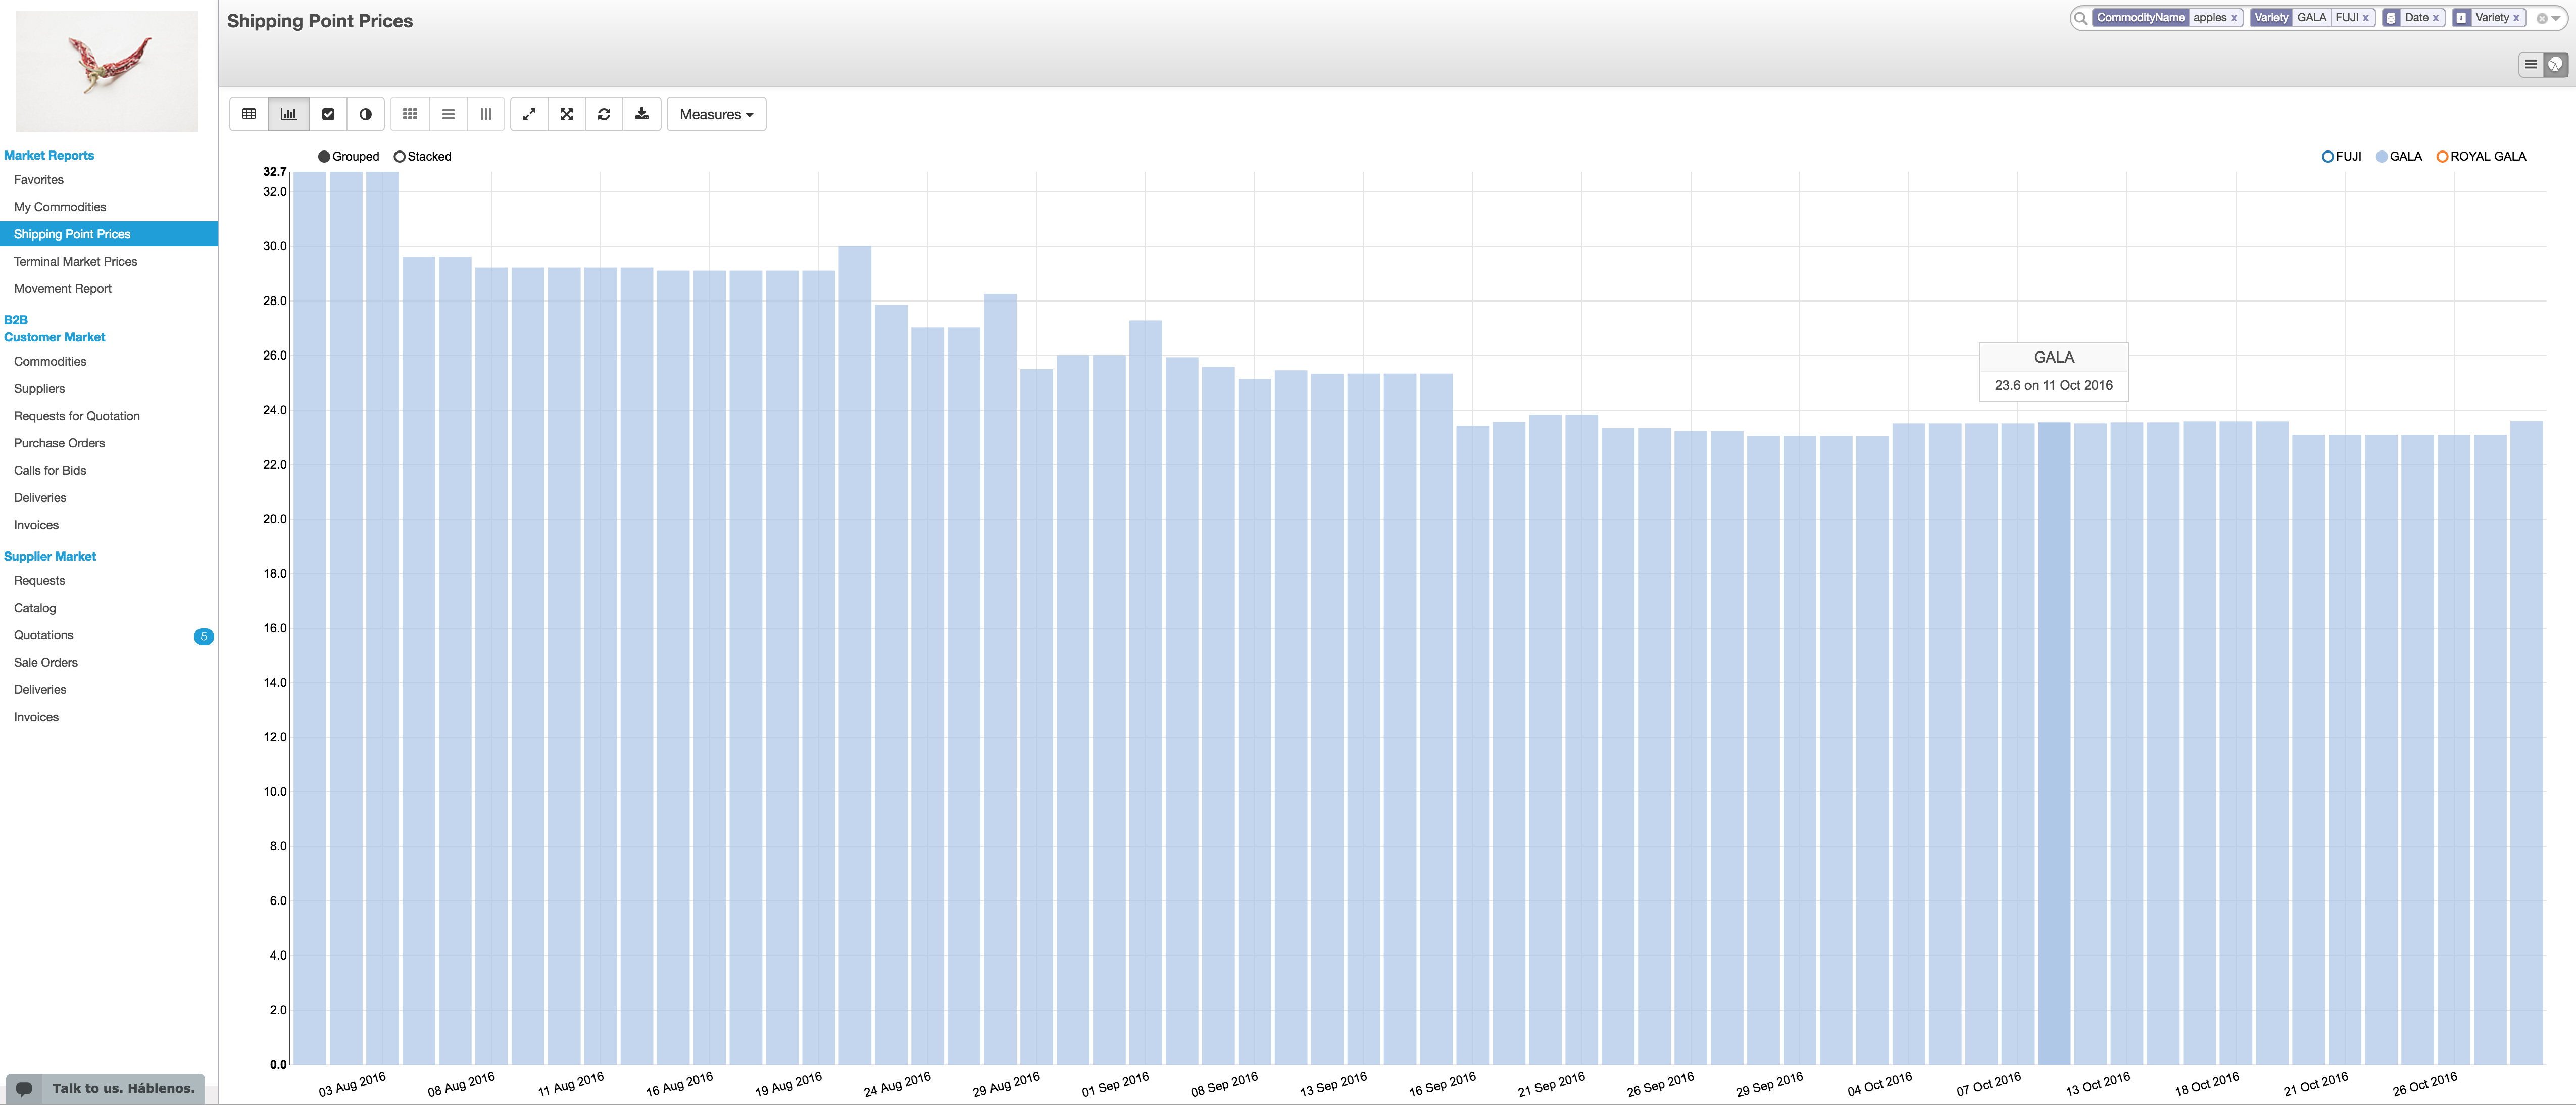Remove the Date group-by facet
The width and height of the screenshot is (2576, 1105).
pos(2435,18)
